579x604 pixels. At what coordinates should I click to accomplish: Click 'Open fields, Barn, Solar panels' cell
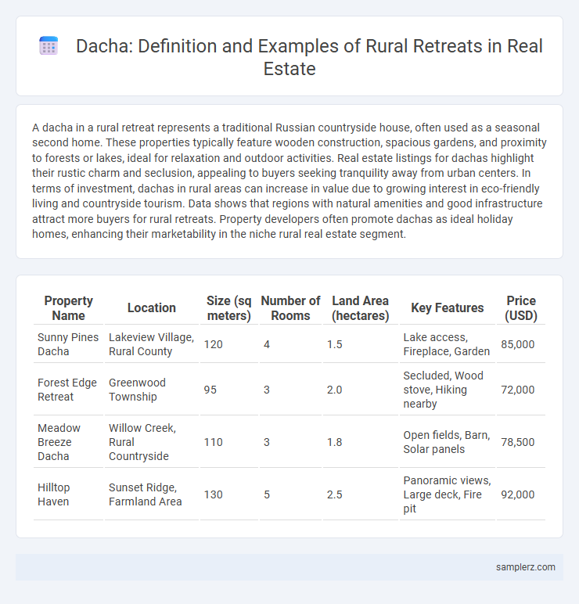(x=448, y=442)
